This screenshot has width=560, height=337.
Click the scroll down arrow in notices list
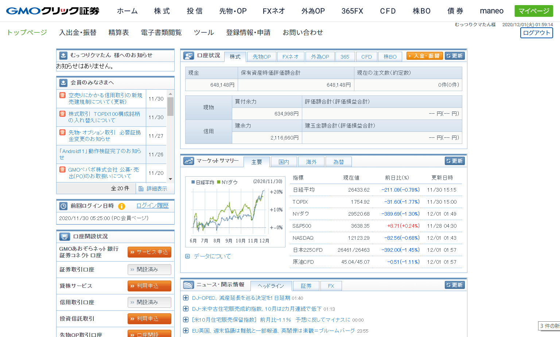point(170,179)
